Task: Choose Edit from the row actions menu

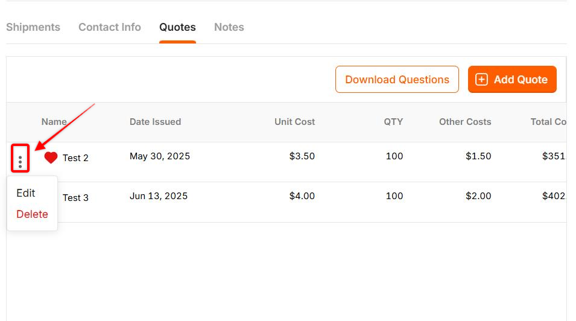Action: tap(26, 193)
